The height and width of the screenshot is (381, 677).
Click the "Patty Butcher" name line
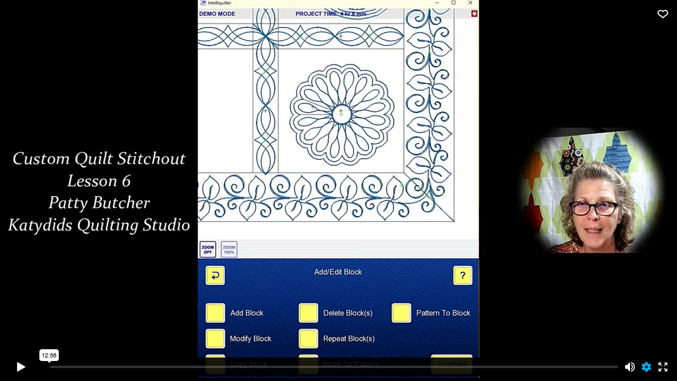99,203
